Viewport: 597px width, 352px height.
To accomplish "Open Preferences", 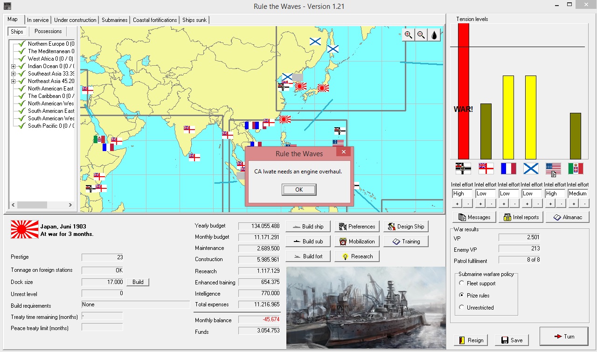I will pos(357,227).
